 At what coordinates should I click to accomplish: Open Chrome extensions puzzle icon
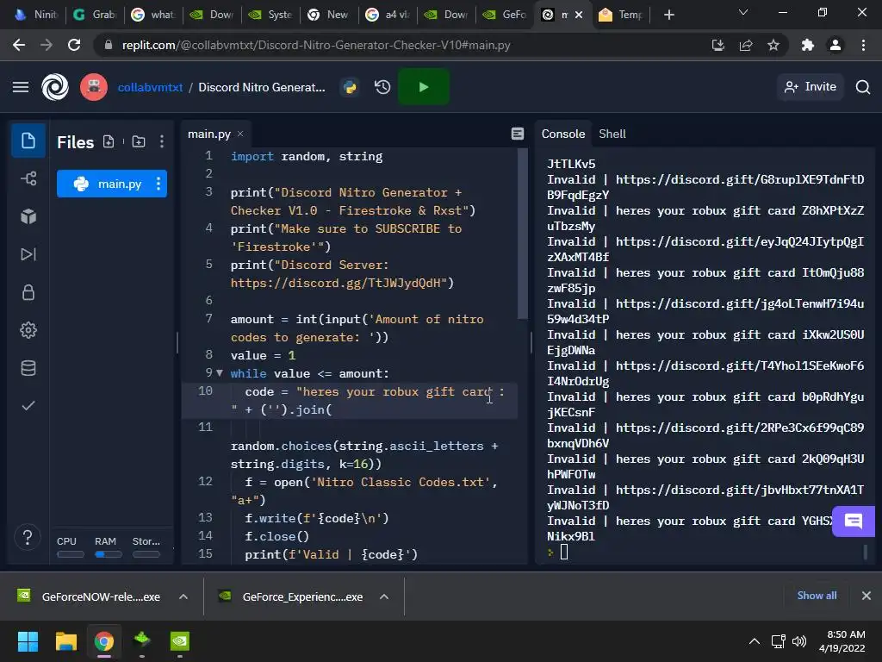click(x=808, y=45)
